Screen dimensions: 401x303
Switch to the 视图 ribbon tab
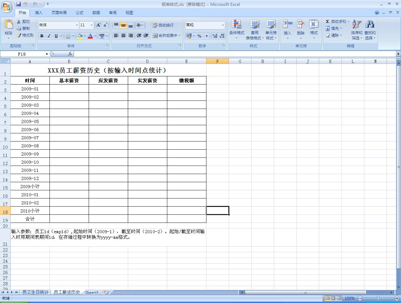click(x=129, y=13)
